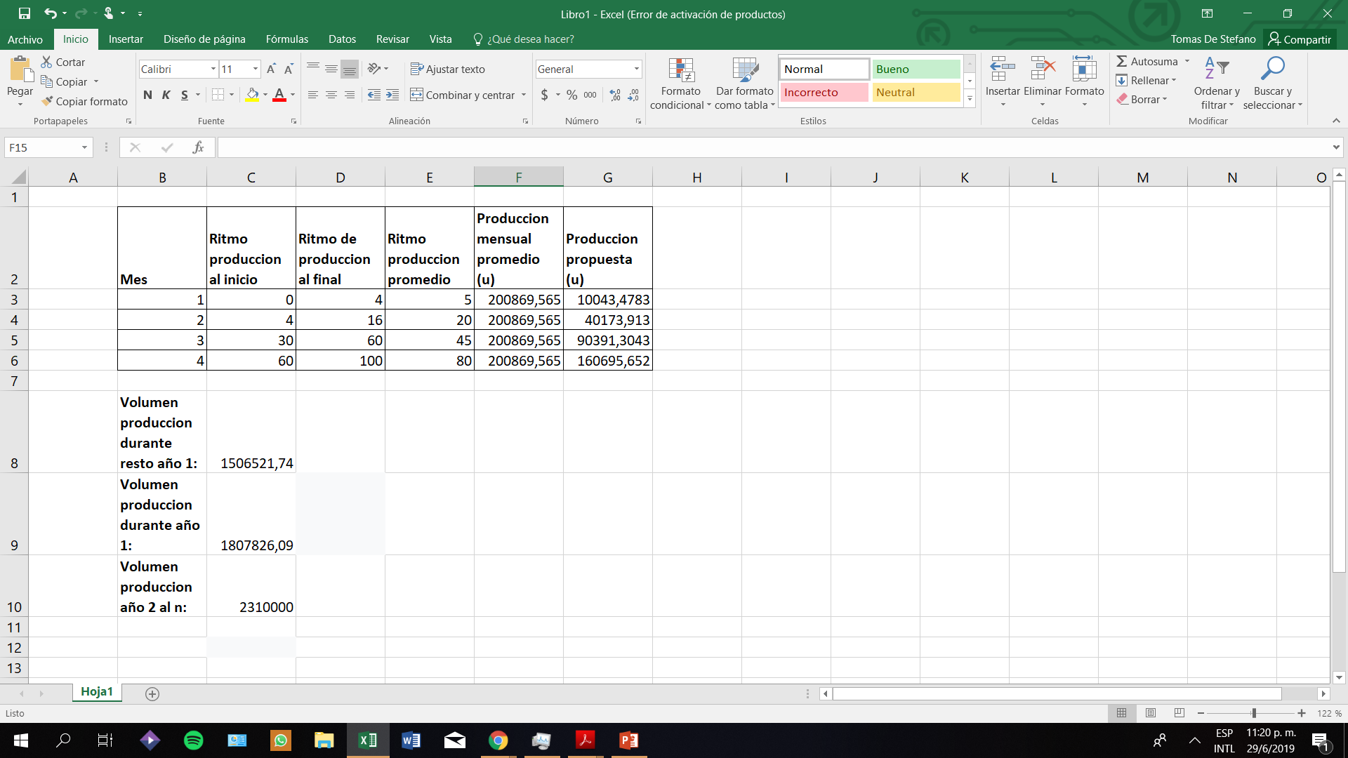Viewport: 1348px width, 758px height.
Task: Open the Archivo menu
Action: (x=25, y=39)
